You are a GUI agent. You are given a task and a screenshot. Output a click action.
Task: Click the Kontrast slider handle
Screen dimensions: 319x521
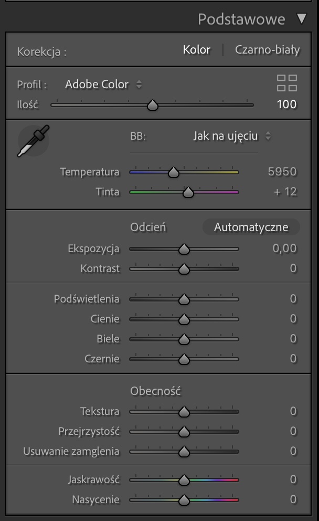click(184, 269)
